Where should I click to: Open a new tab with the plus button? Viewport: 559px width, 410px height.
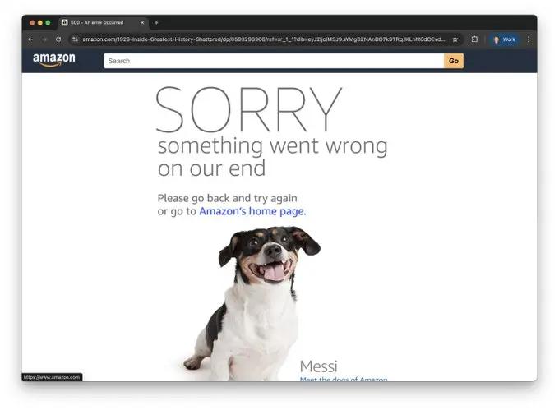(156, 22)
